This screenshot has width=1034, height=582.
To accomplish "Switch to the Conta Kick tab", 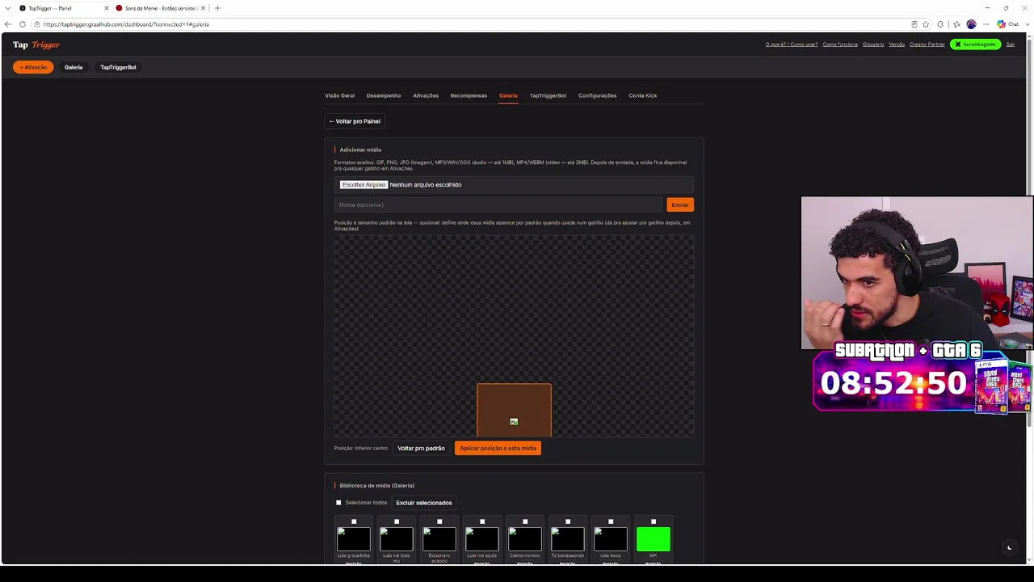I will click(x=643, y=95).
